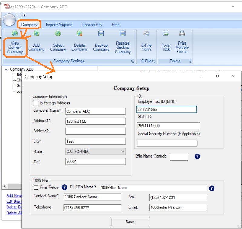Click the Restore Backup Company icon
Viewport: 242px width, 229px height.
(x=123, y=34)
